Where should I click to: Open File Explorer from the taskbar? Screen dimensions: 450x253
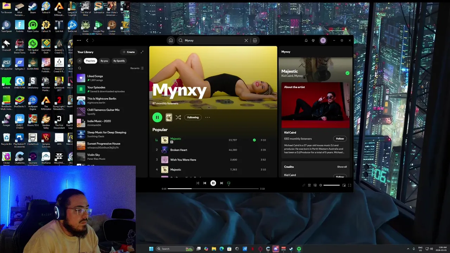[214, 249]
